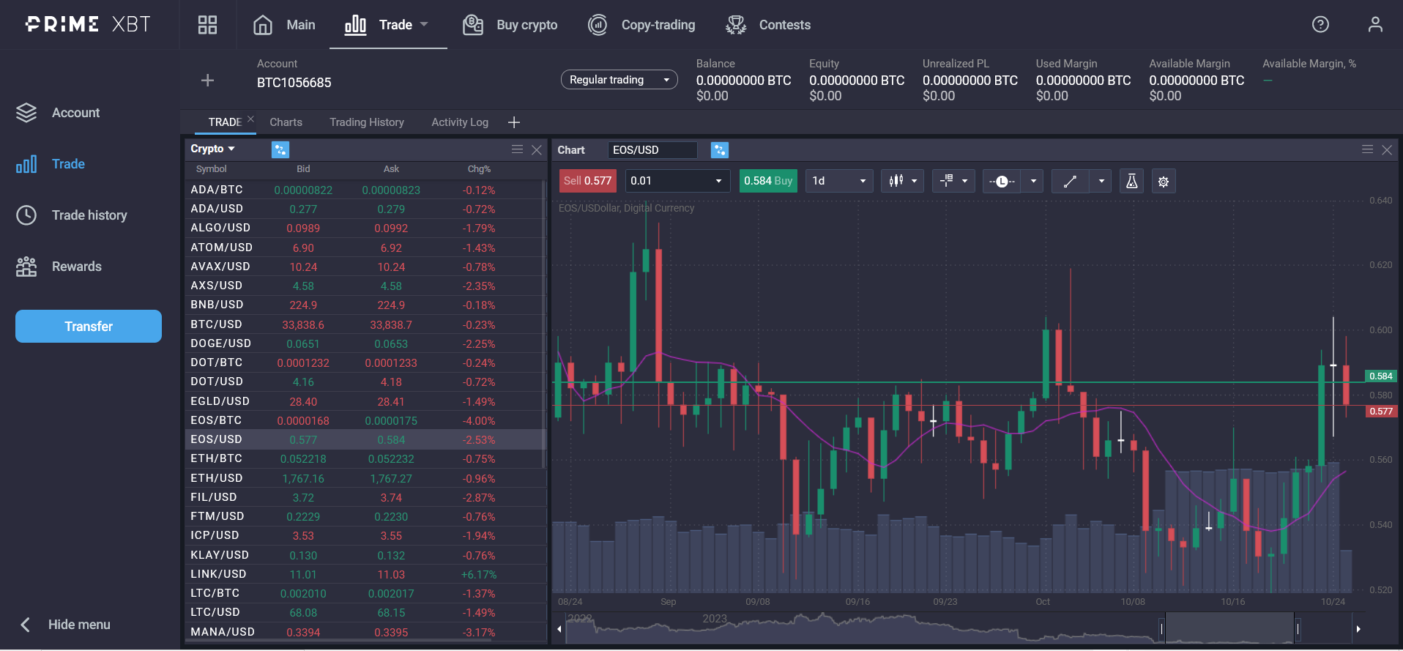Open indicators flask icon
The height and width of the screenshot is (651, 1403).
coord(1131,181)
